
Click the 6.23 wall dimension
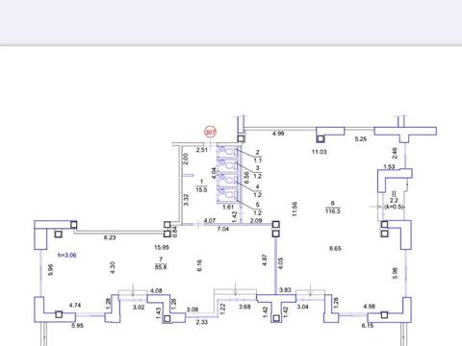(x=110, y=237)
